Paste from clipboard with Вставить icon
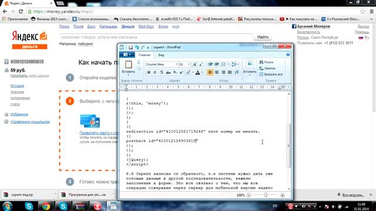This screenshot has width=376, height=211. [129, 64]
